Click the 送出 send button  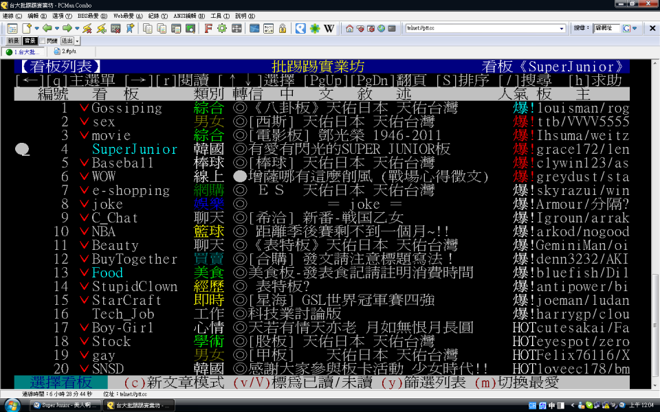coord(67,41)
